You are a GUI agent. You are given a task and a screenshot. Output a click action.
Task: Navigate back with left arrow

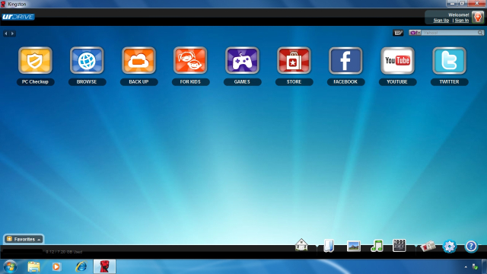6,33
